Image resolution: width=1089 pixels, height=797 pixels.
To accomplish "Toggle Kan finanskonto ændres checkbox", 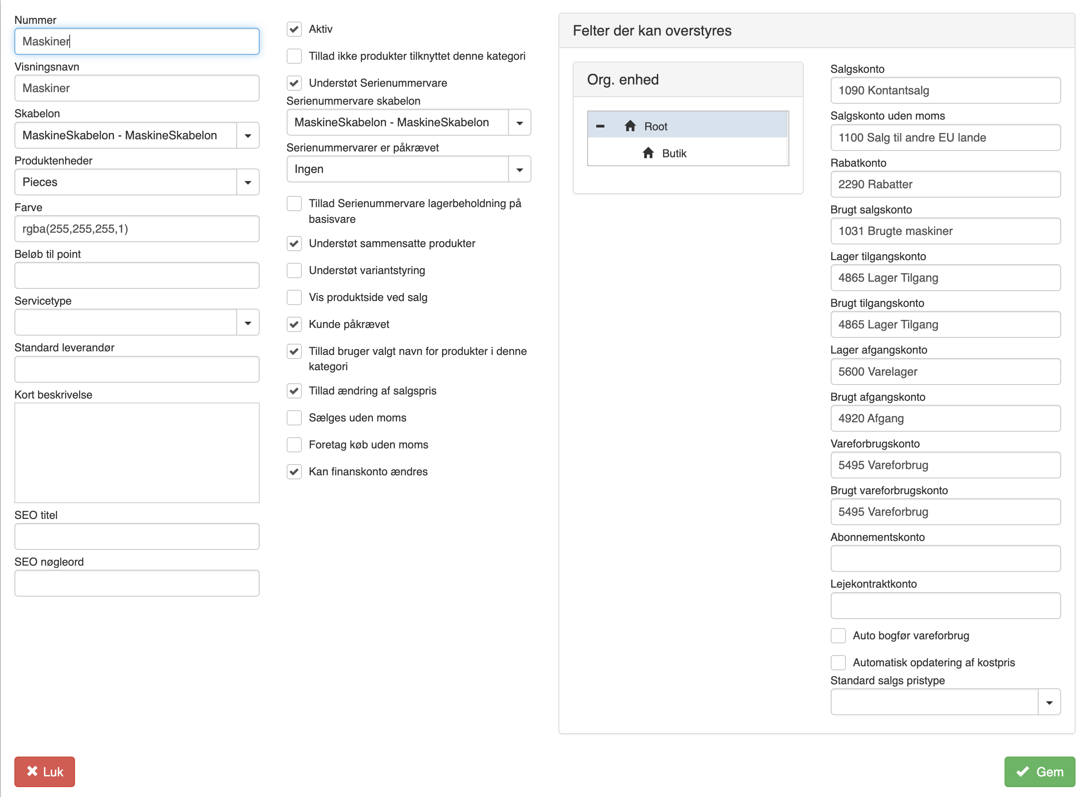I will click(x=294, y=471).
